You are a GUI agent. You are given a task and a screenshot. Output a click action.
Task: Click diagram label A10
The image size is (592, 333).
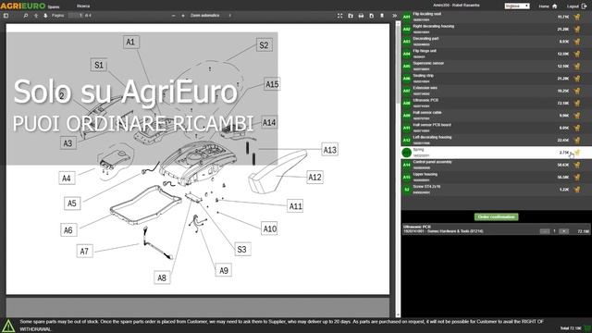point(269,228)
